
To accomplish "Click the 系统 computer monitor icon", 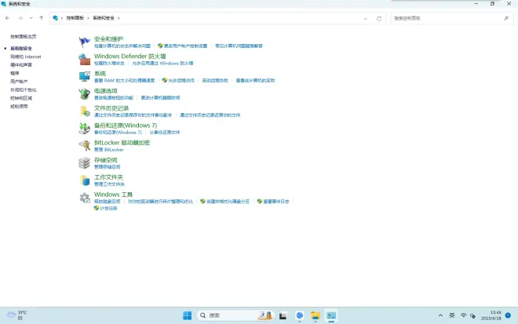I will coord(84,77).
